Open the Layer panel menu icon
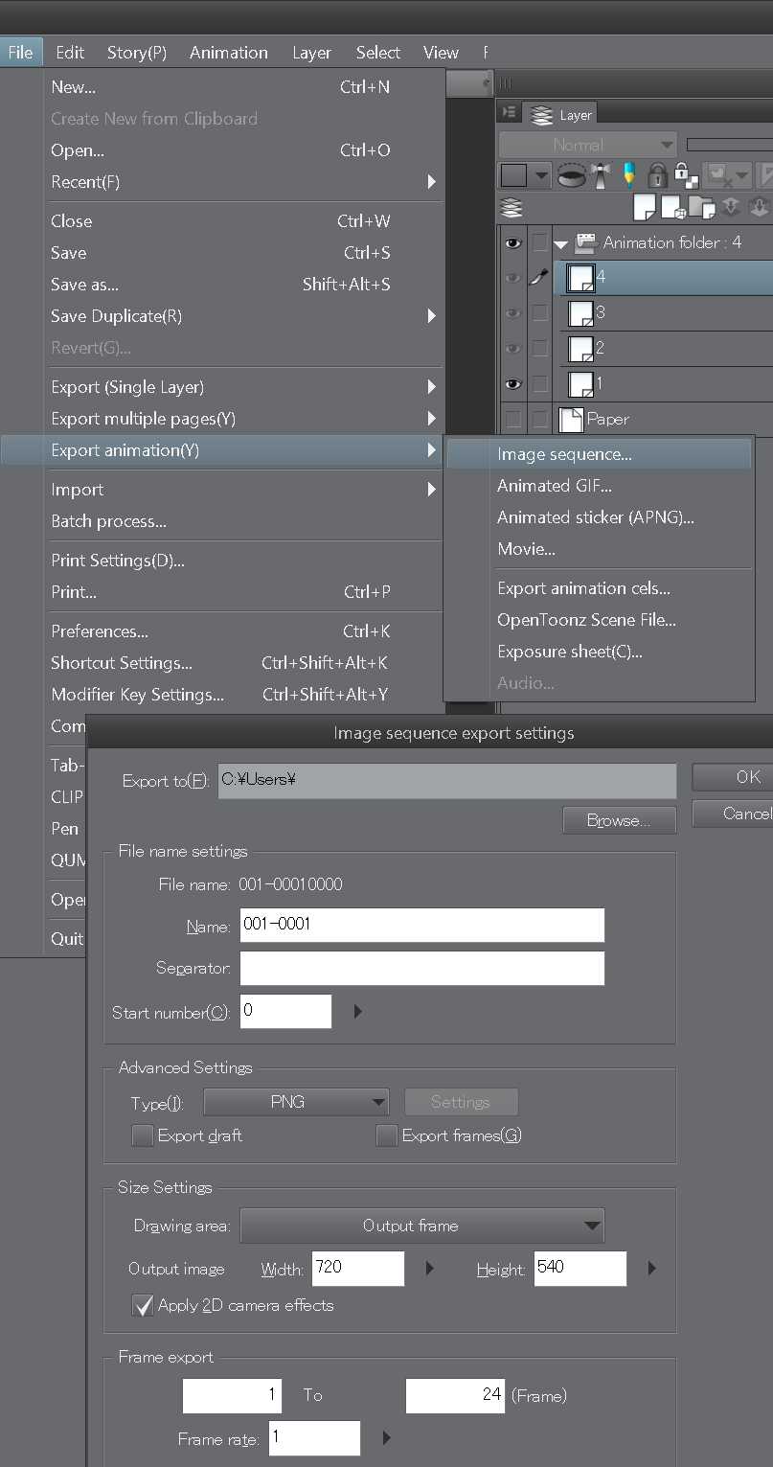 [509, 114]
